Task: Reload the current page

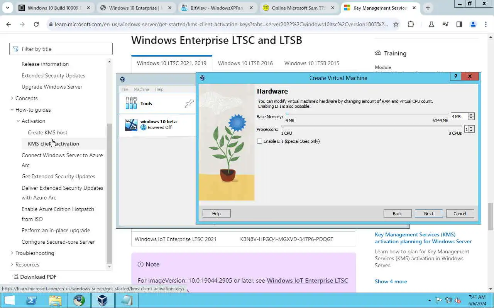Action: [36, 24]
